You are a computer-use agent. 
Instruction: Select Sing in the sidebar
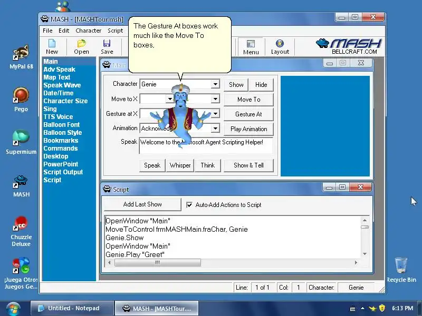(50, 109)
